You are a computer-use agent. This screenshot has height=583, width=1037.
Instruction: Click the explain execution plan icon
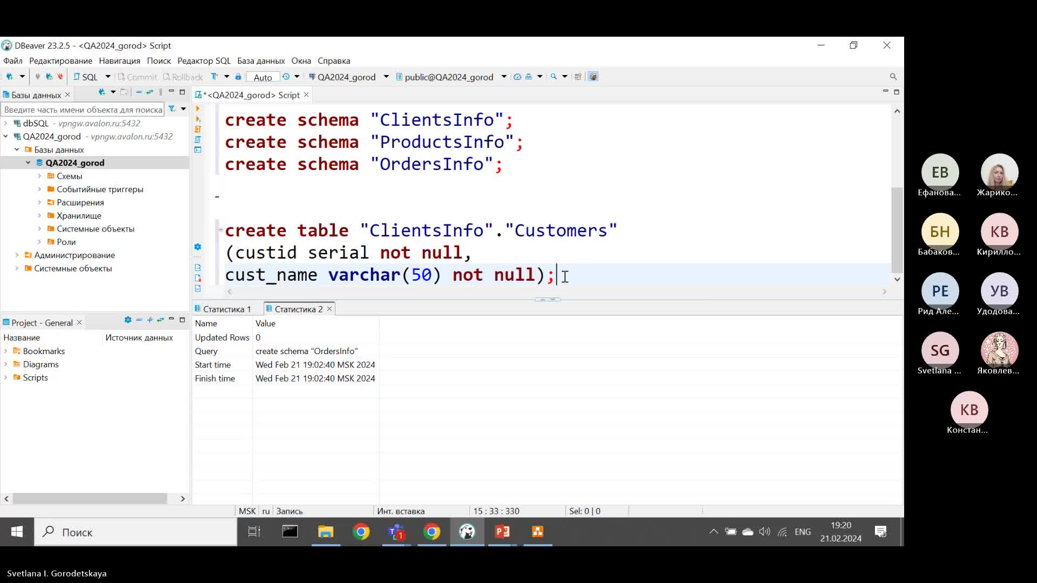click(198, 139)
